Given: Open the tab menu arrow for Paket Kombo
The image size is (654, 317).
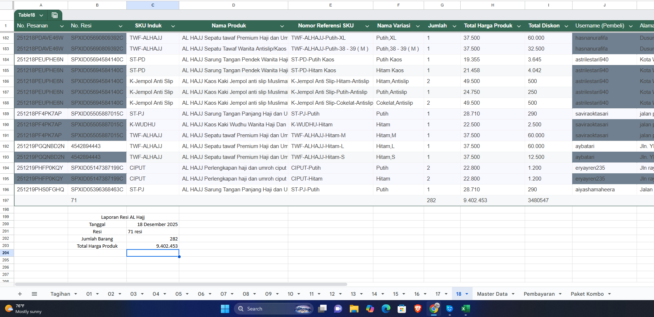Looking at the screenshot, I should pos(609,294).
